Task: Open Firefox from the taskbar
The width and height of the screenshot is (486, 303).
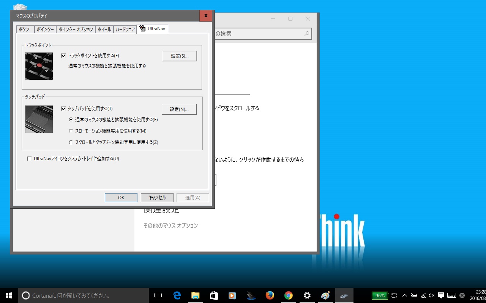Action: tap(270, 295)
